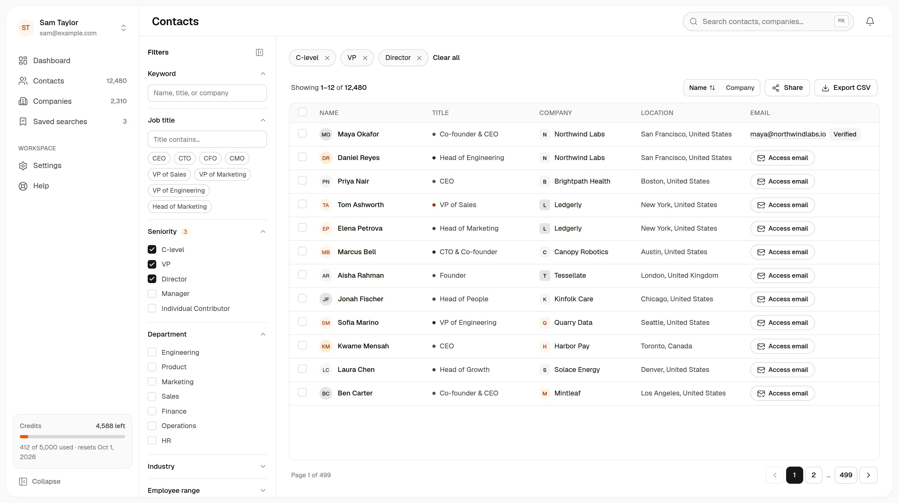The image size is (899, 503).
Task: Click the keyword Name, title, or company field
Action: [207, 93]
